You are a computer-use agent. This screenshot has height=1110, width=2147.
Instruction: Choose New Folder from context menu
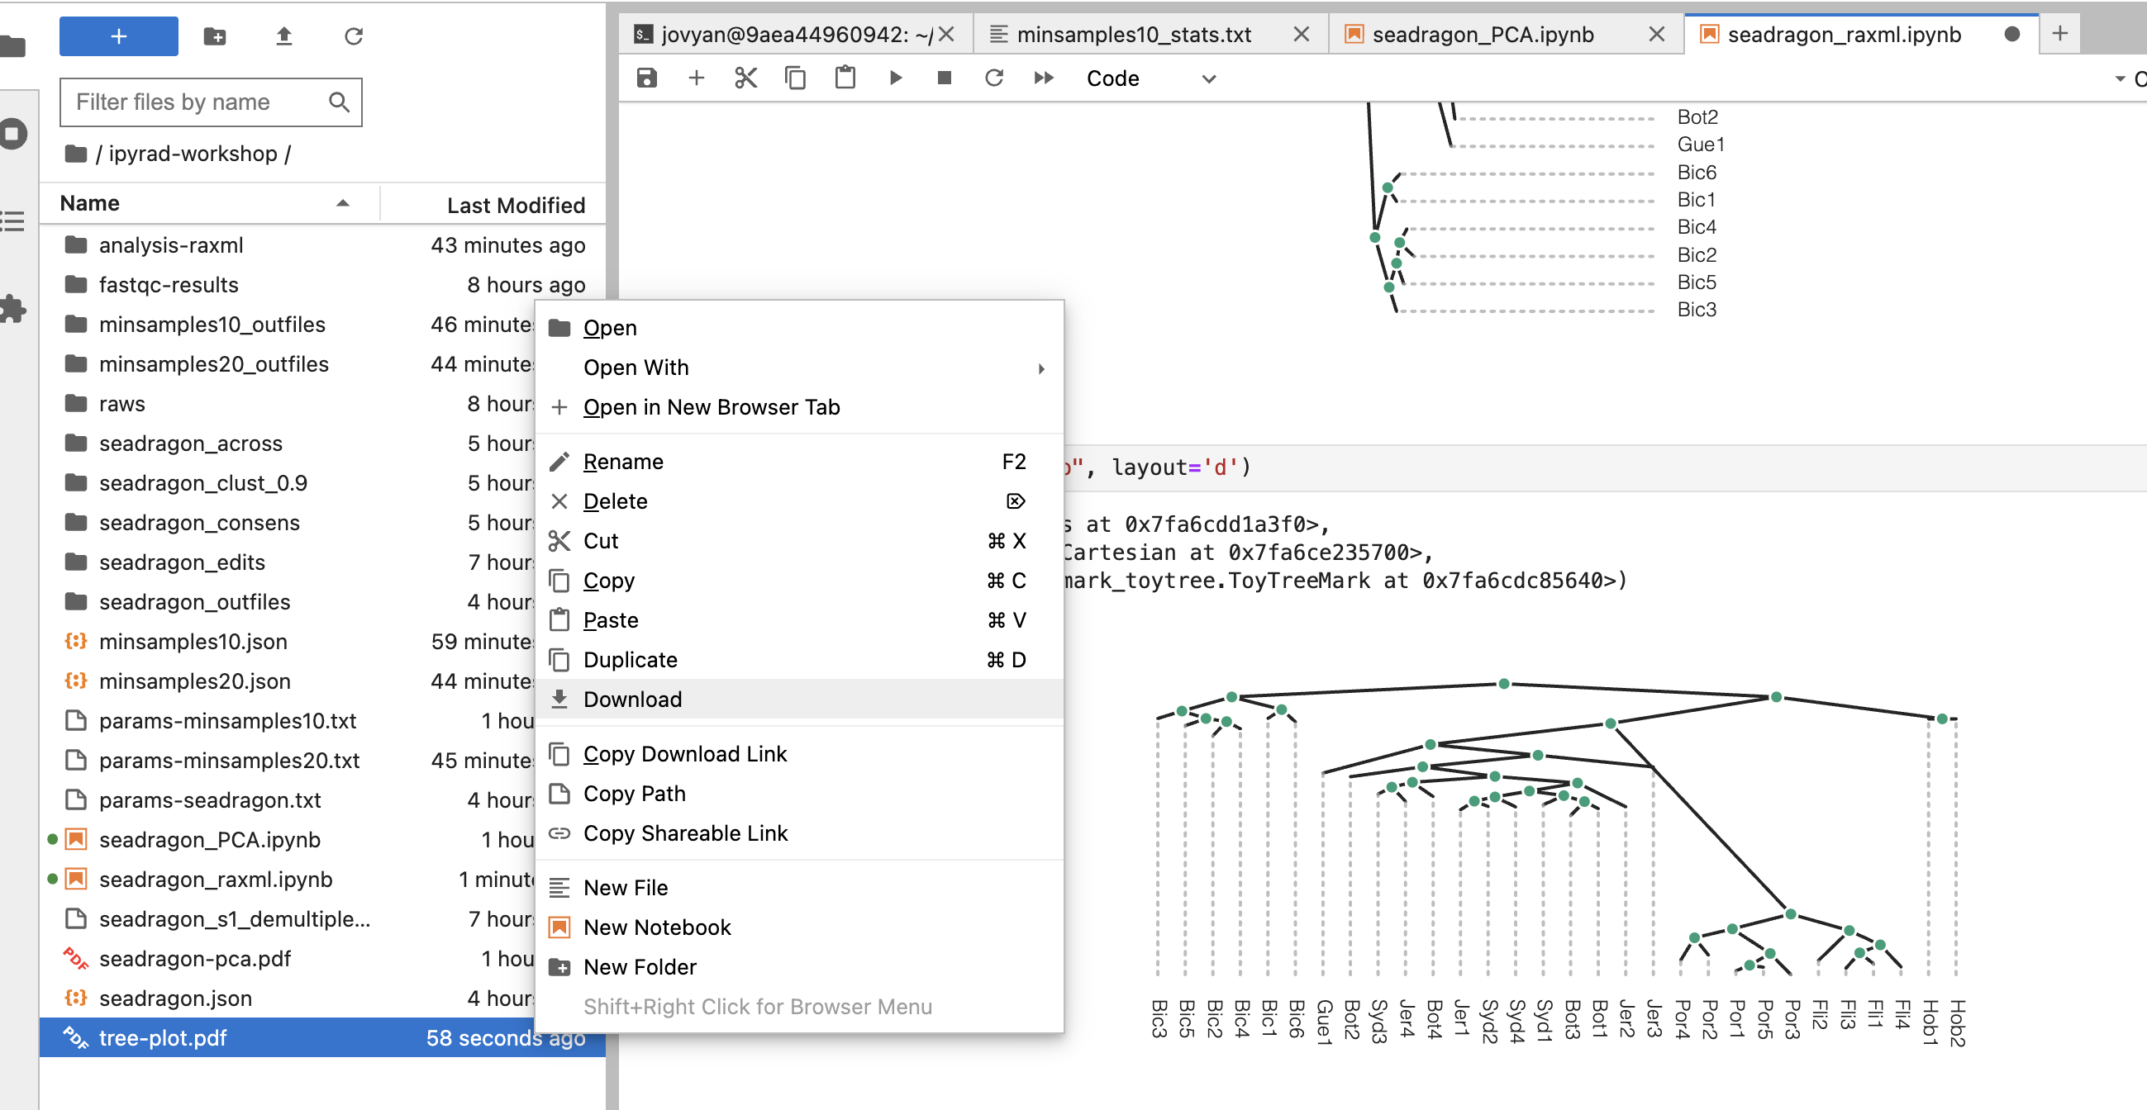coord(799,968)
